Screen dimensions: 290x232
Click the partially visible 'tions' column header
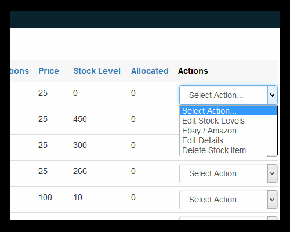pos(19,71)
